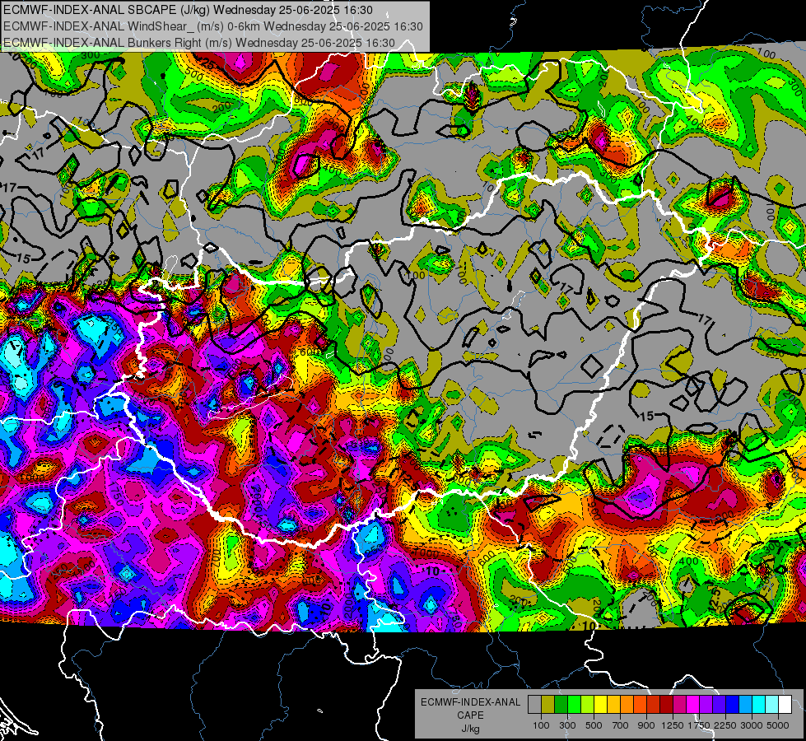This screenshot has height=741, width=806.
Task: Click the 3000 value on the legend scale
Action: (752, 725)
